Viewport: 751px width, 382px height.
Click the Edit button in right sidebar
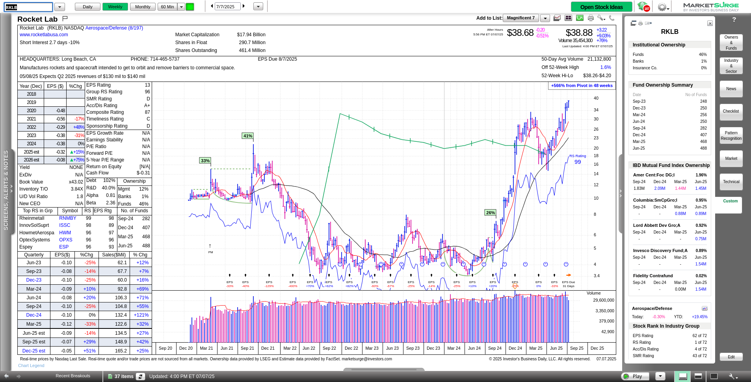731,357
